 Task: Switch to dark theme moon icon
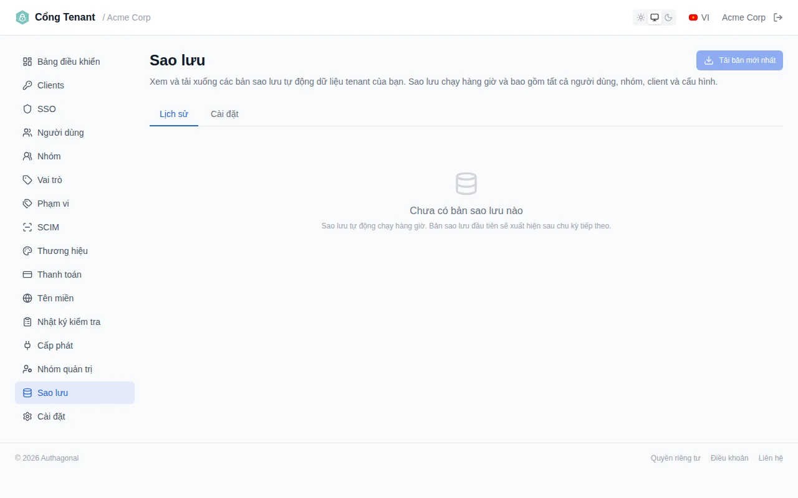click(668, 17)
